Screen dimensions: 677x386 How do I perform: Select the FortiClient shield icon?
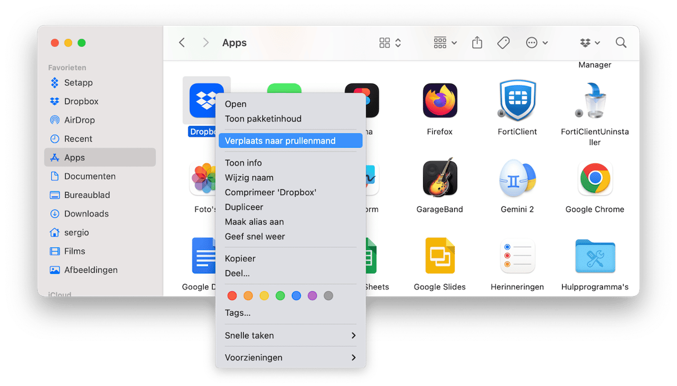tap(517, 101)
